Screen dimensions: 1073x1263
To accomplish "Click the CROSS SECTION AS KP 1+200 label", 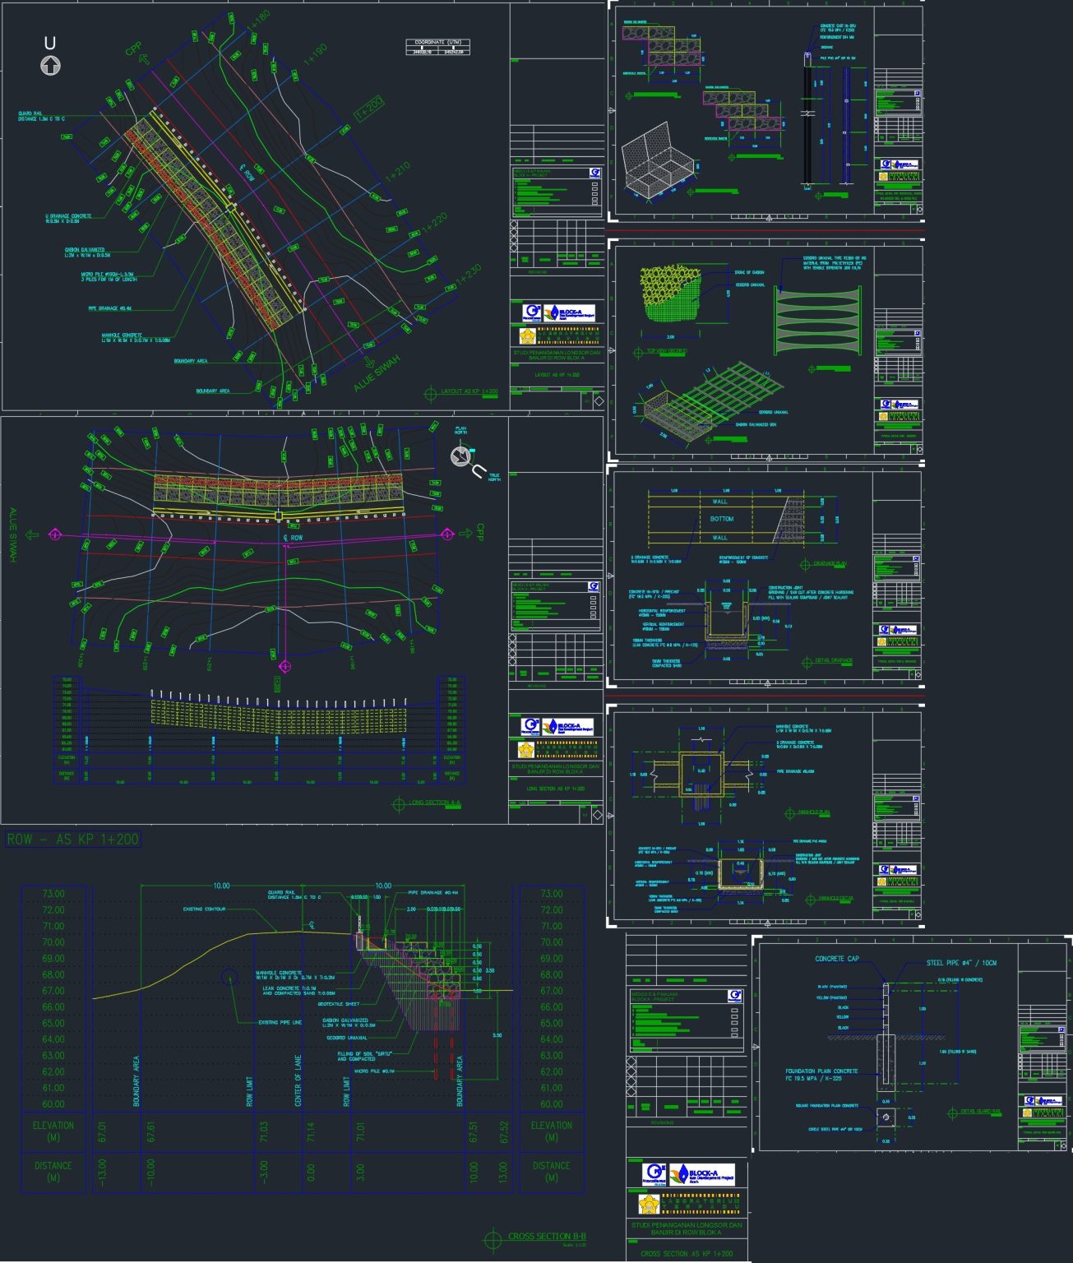I will click(x=687, y=1253).
